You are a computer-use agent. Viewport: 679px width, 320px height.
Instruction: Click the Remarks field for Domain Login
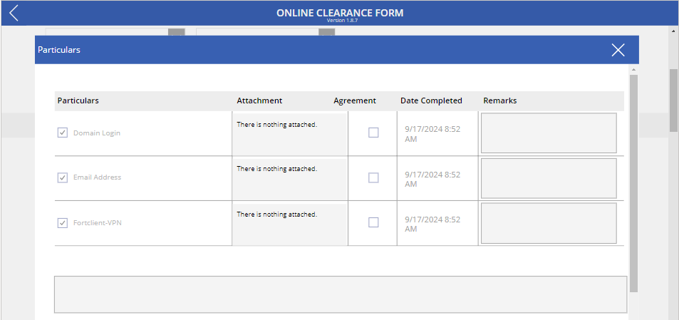[549, 133]
